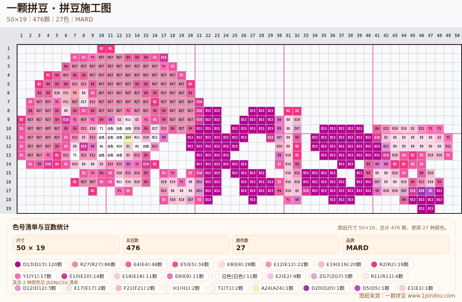Pick the R11(R11):4颗 legend chip
462x302 pixels.
(384, 276)
